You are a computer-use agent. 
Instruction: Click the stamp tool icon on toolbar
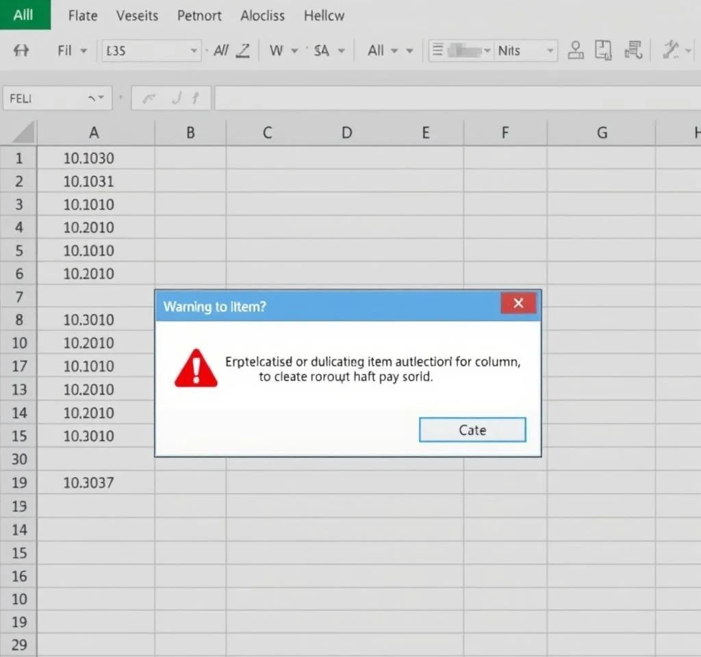pos(575,50)
